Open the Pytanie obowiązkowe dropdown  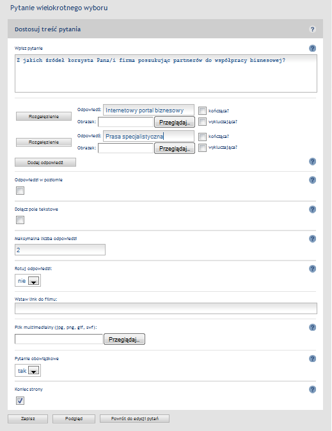[28, 370]
